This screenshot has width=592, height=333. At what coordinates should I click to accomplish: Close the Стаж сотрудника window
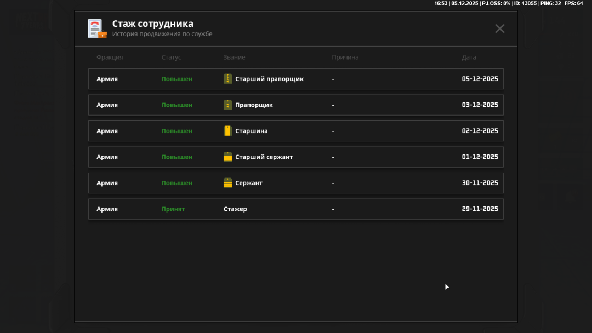[499, 28]
